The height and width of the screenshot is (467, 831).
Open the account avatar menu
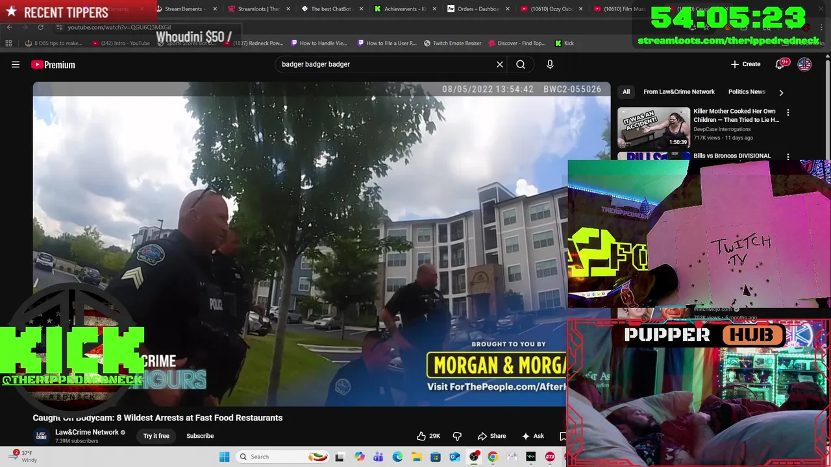[x=804, y=64]
